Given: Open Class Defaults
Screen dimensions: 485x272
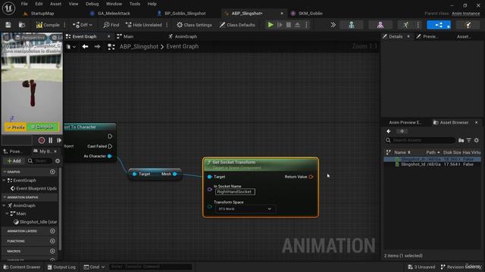Looking at the screenshot, I should coord(237,25).
